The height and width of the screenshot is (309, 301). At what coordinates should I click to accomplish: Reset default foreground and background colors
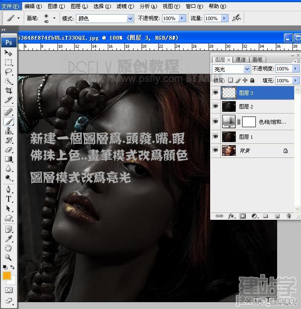(x=5, y=267)
